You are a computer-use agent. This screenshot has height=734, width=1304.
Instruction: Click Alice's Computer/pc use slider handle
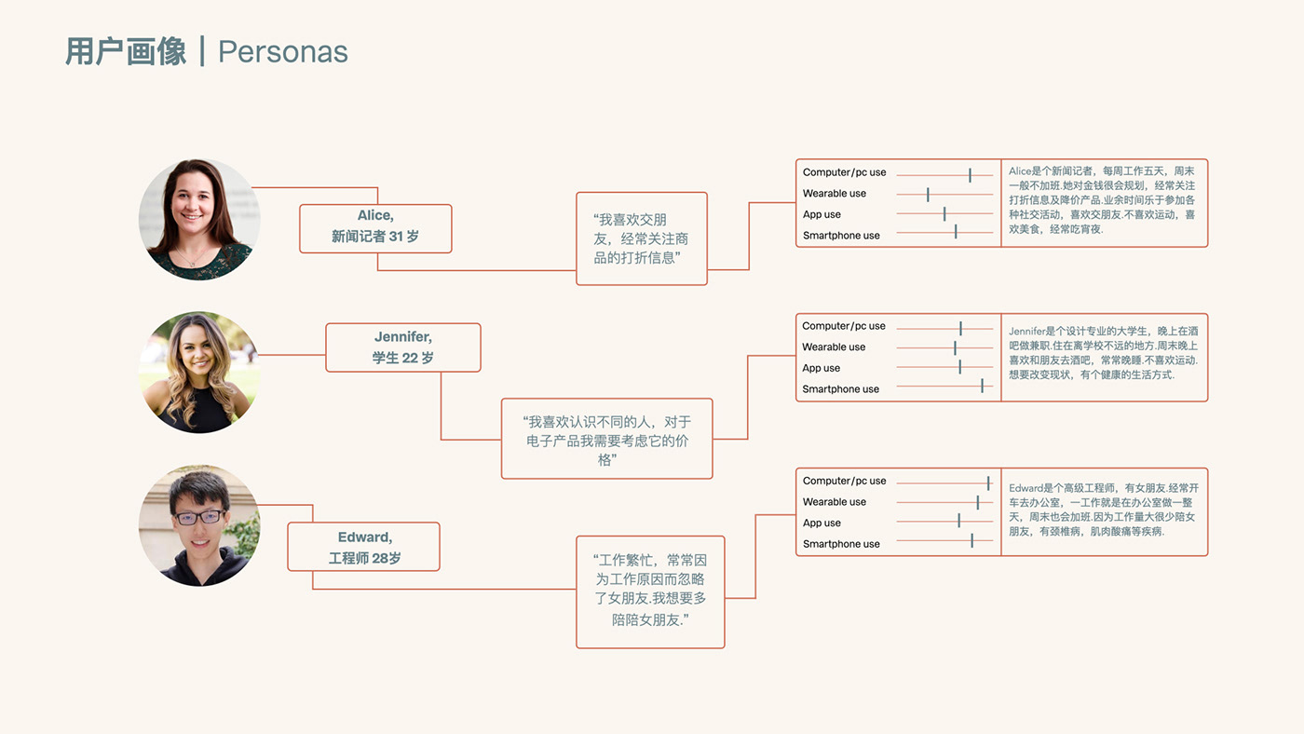[970, 174]
